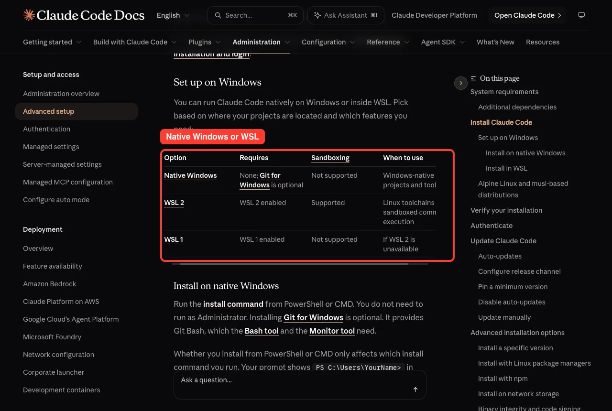Go to What's New page

pyautogui.click(x=495, y=42)
